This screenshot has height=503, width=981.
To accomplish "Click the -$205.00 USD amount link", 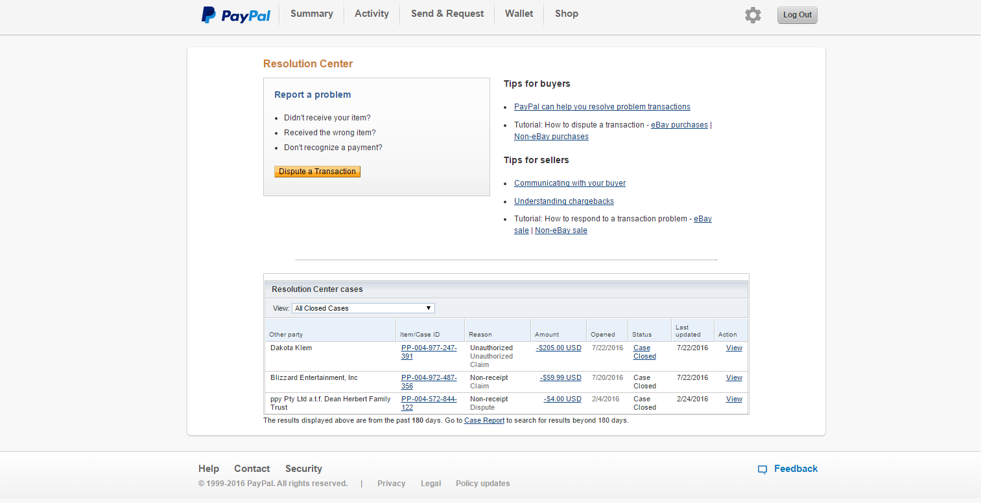I will [x=559, y=348].
